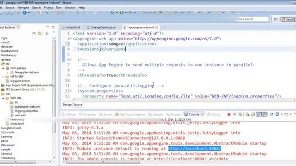Select logging.properties in the WEB-INF folder
The height and width of the screenshot is (166, 296).
point(25,111)
